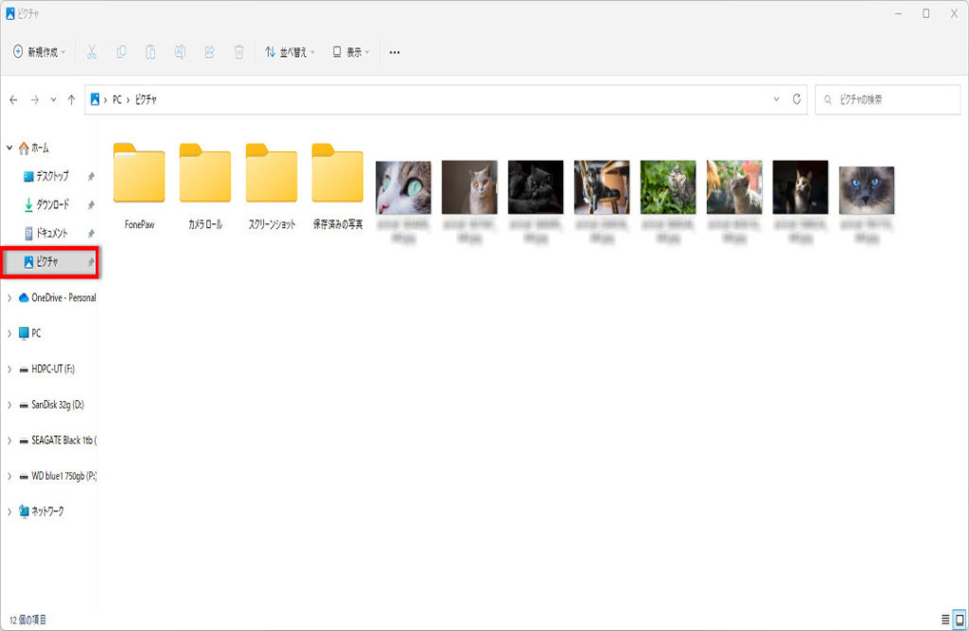Click the Rename icon in toolbar

180,52
